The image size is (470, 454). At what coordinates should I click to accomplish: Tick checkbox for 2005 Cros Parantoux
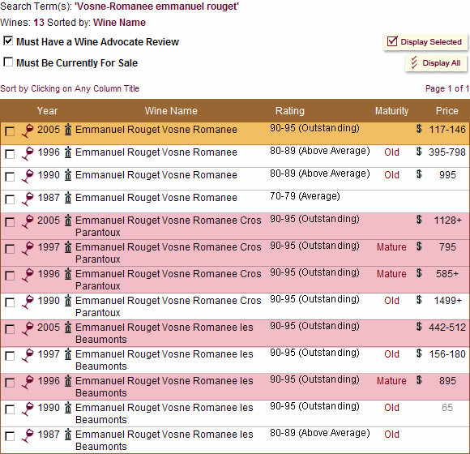pos(10,222)
